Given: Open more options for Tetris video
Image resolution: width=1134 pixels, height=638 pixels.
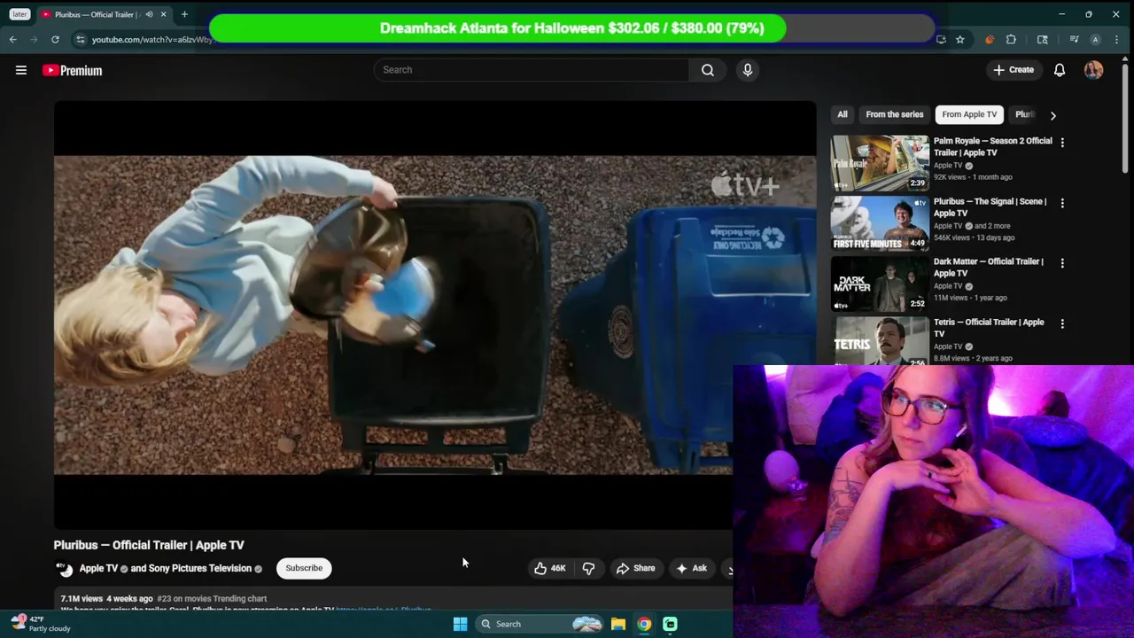Looking at the screenshot, I should (x=1062, y=323).
